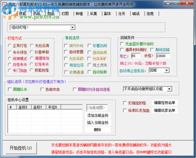This screenshot has width=196, height=158.
Task: Click the 坐标Y column header
Action: point(39,107)
